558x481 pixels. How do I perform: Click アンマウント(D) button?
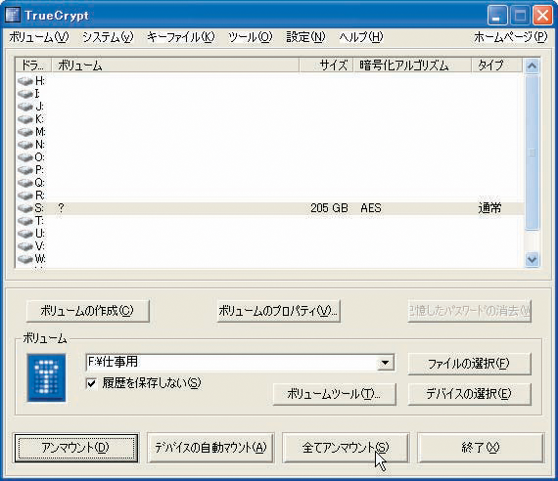tap(75, 448)
